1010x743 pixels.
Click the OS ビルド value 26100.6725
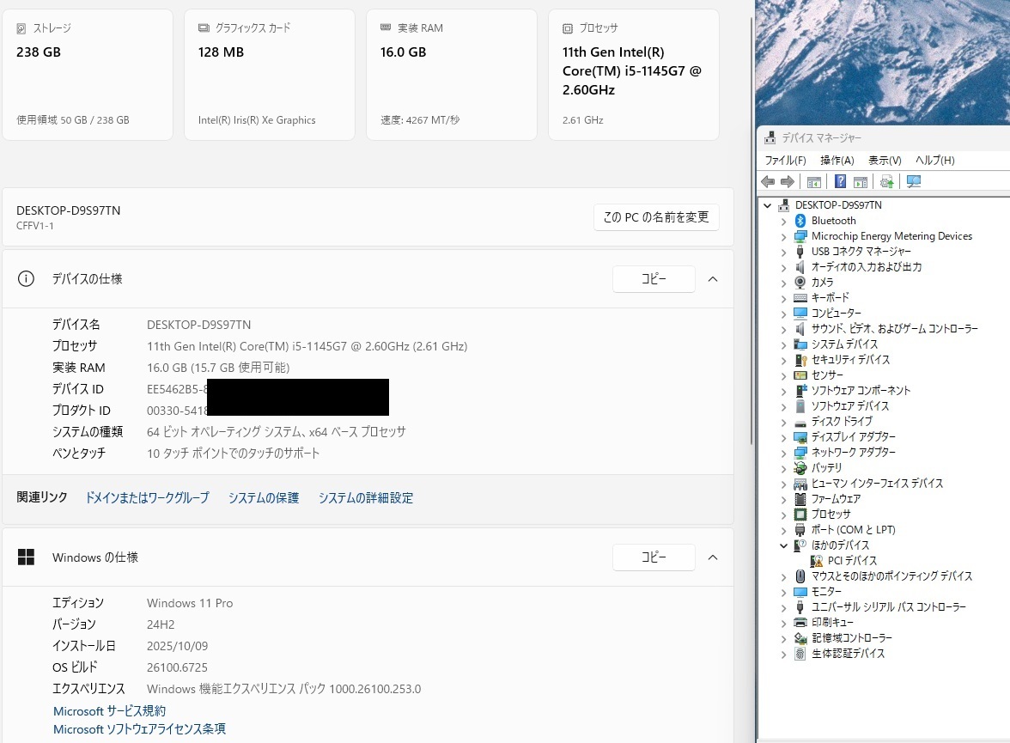pos(177,667)
